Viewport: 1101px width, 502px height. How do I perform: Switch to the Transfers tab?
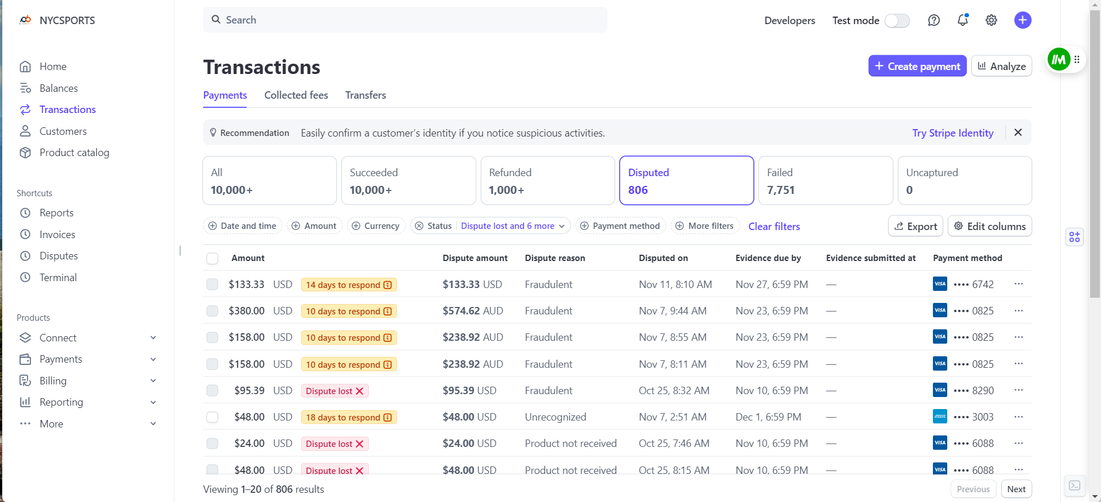[365, 95]
